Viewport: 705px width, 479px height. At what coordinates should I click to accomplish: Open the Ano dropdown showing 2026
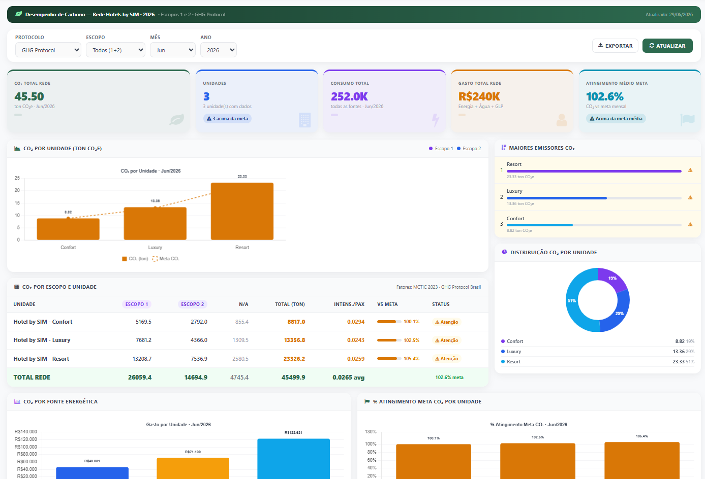(x=219, y=50)
